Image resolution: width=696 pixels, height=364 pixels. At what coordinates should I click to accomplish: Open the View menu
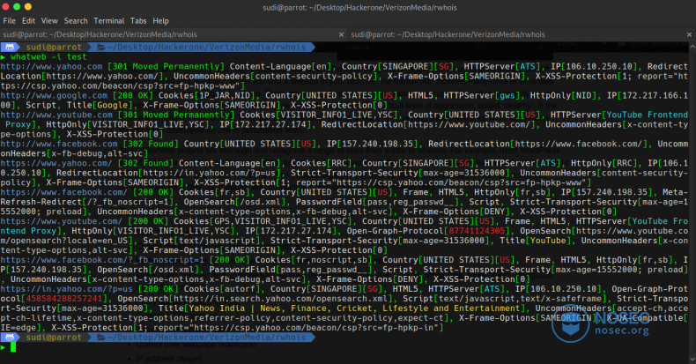tap(49, 21)
